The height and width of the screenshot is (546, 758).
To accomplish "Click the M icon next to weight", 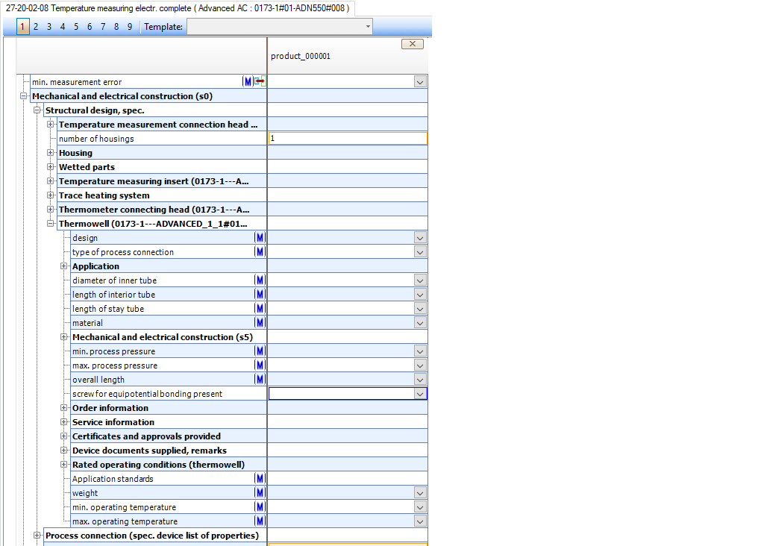I will tap(260, 493).
